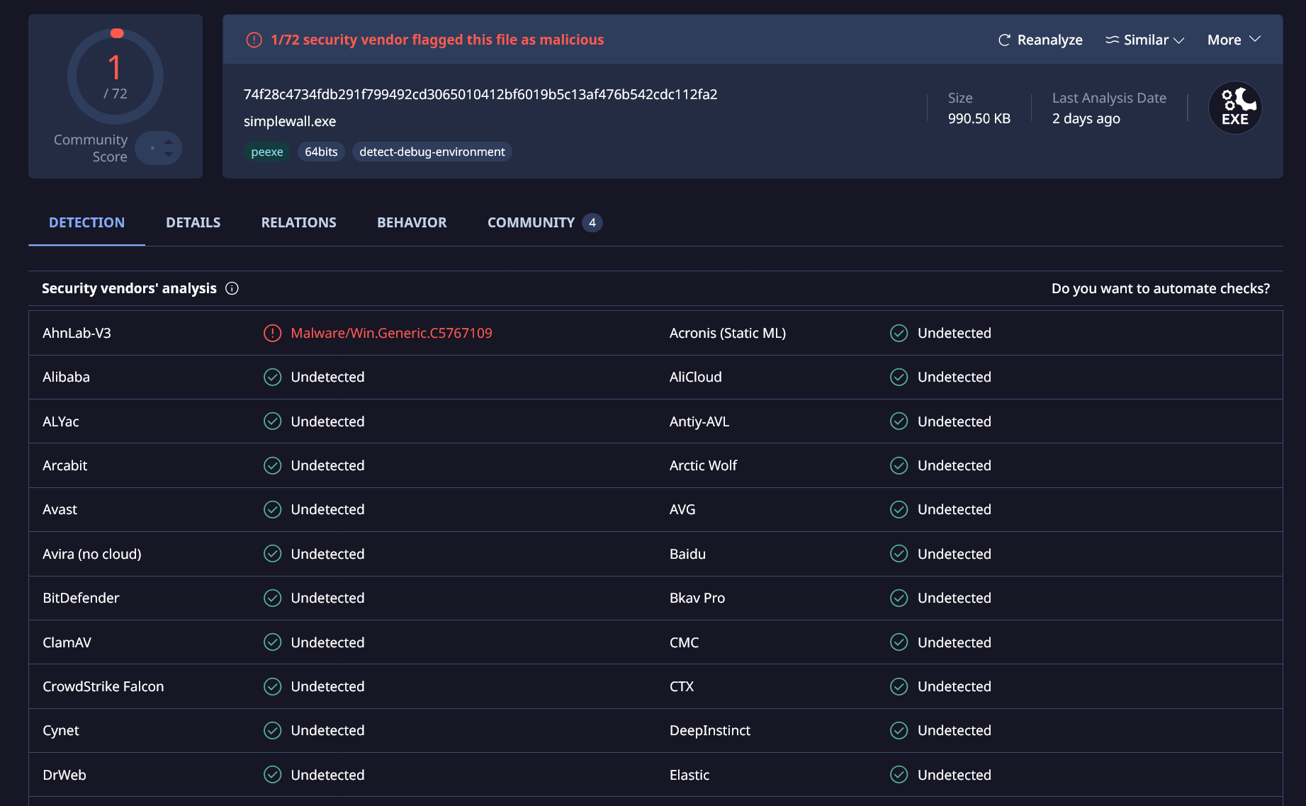The image size is (1306, 806).
Task: Click Baidu undetected checkmark icon
Action: [899, 554]
